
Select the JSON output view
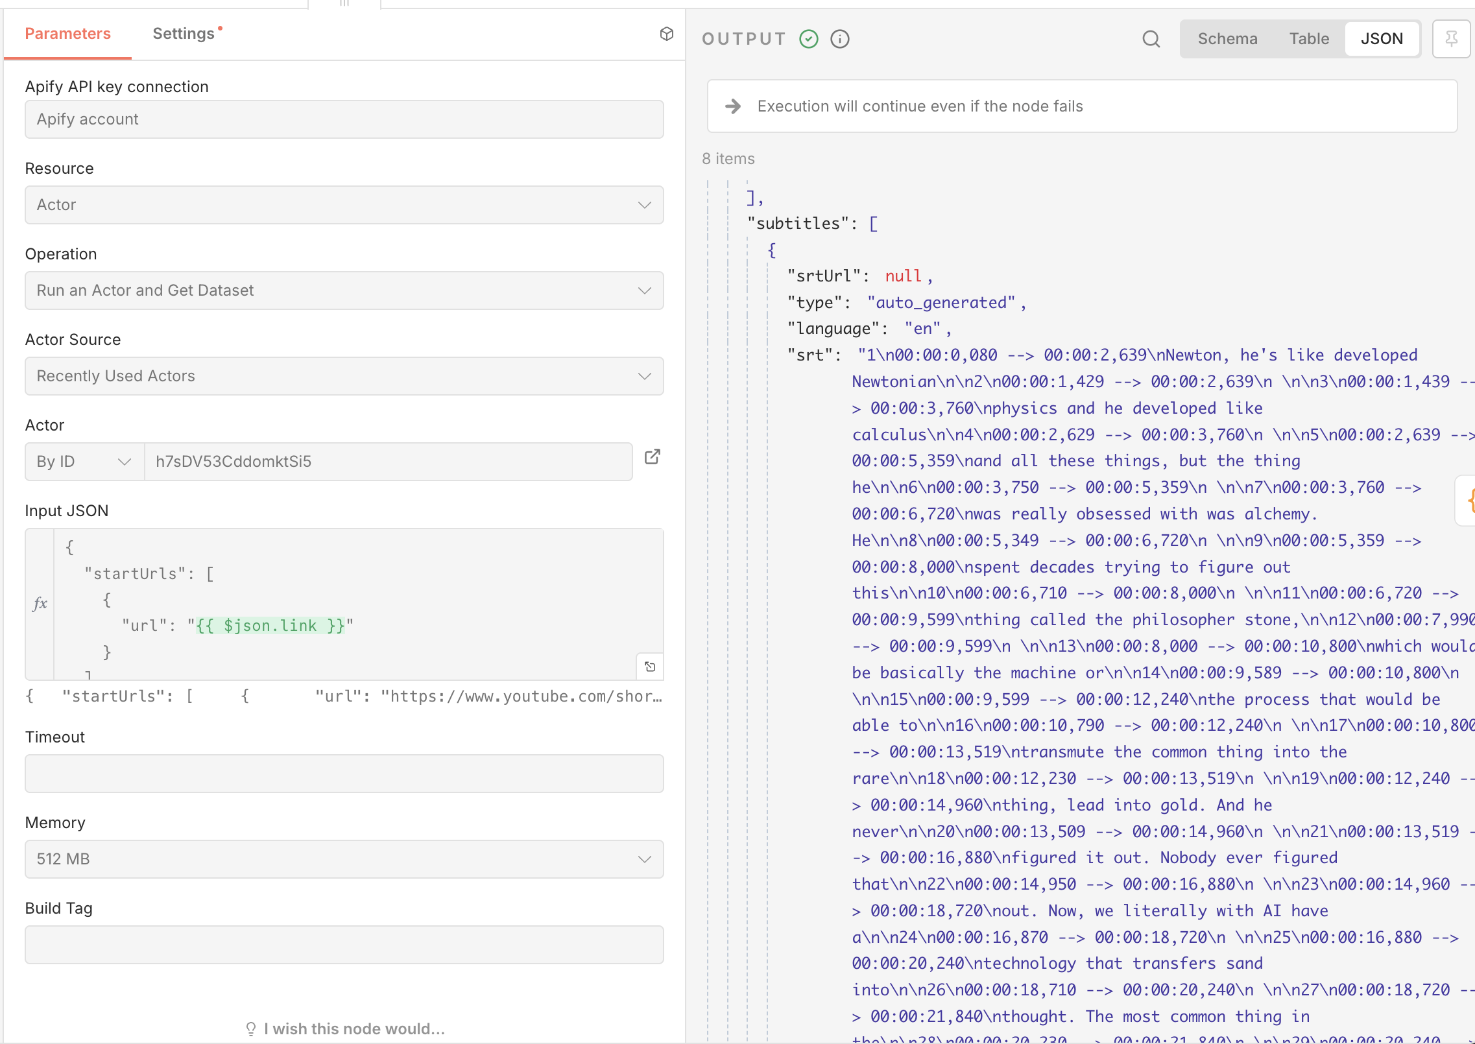1382,39
